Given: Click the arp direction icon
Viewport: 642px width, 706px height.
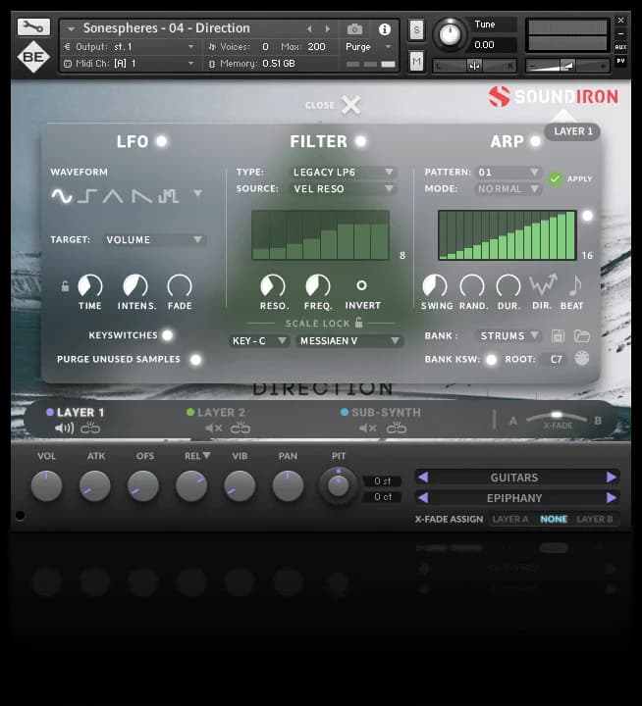Looking at the screenshot, I should (x=542, y=285).
